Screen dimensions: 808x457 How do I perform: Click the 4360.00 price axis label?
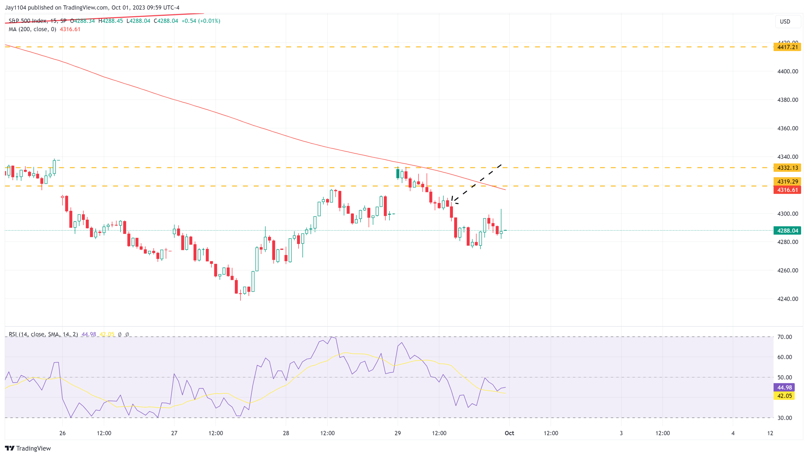coord(787,128)
